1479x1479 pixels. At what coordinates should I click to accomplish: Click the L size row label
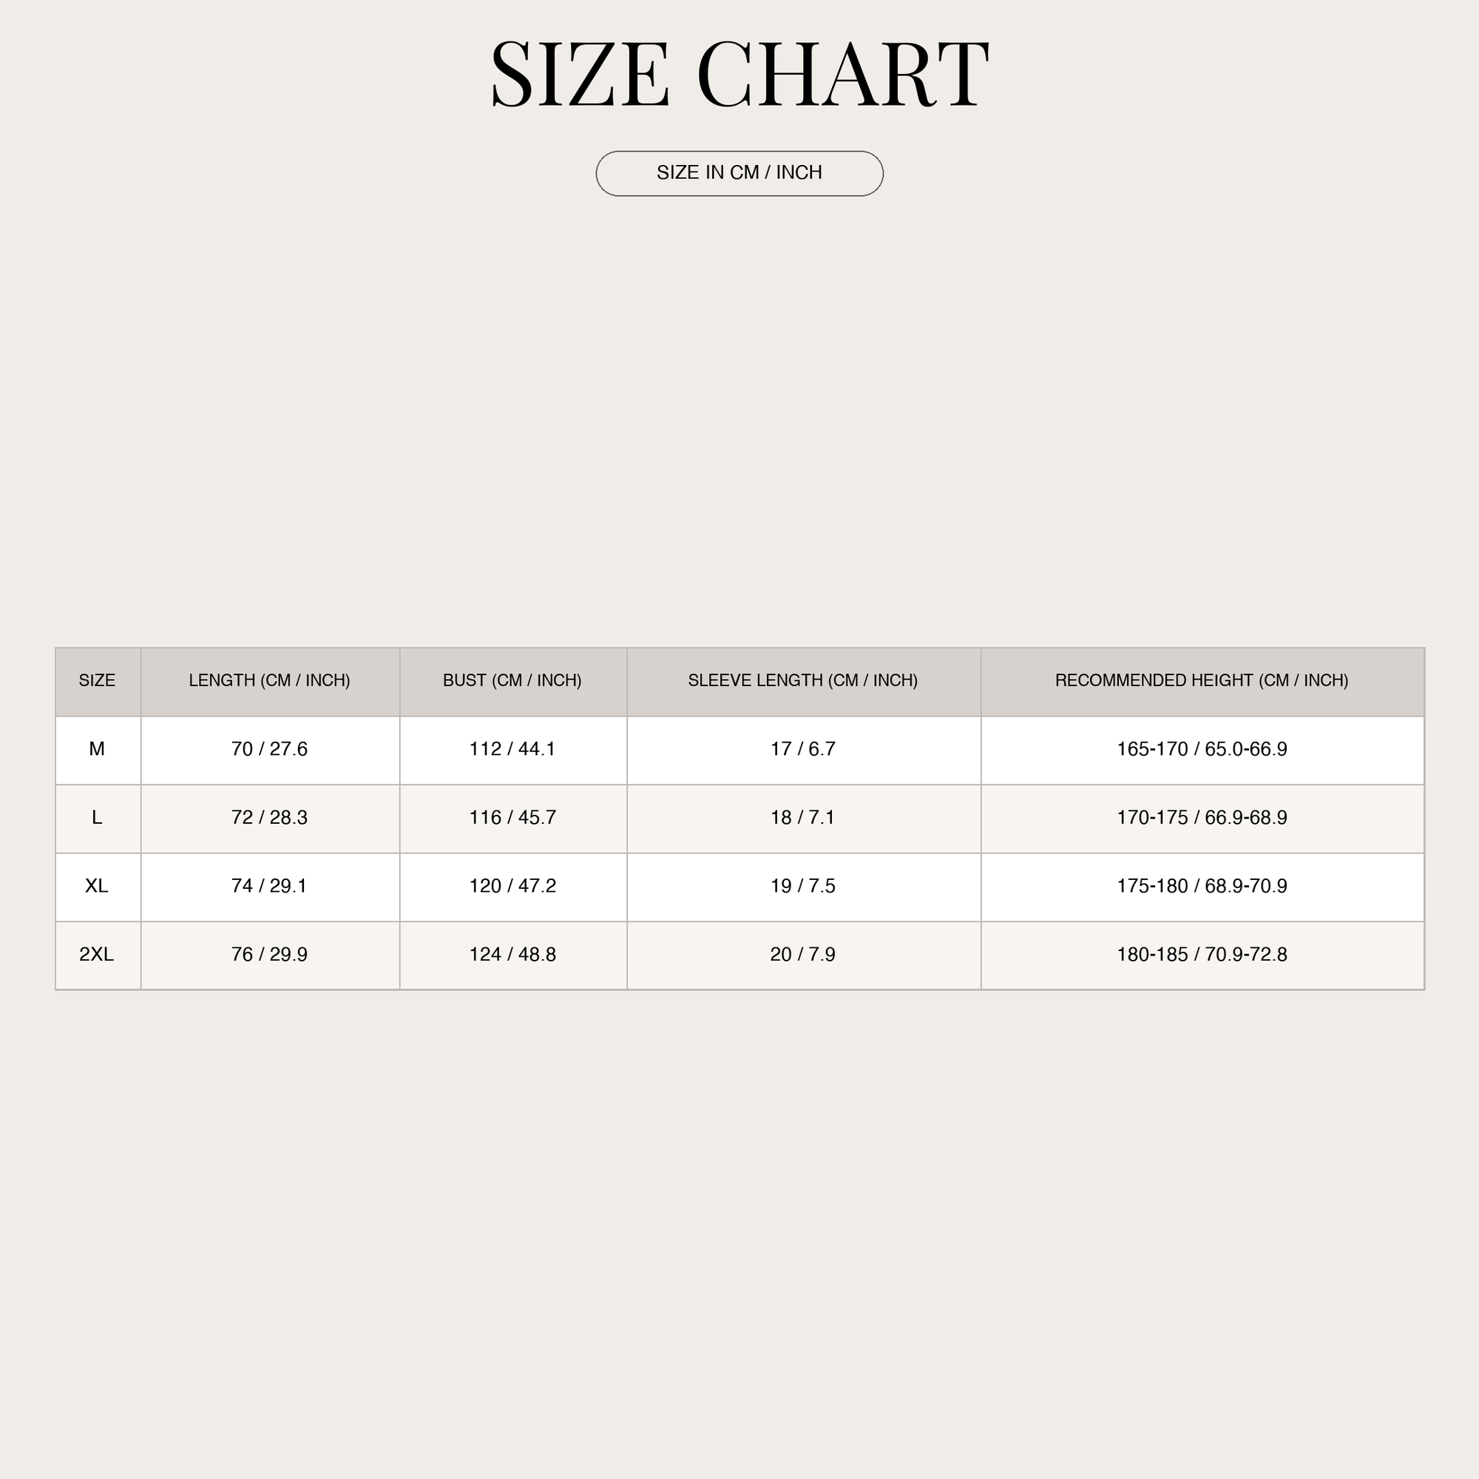[98, 819]
